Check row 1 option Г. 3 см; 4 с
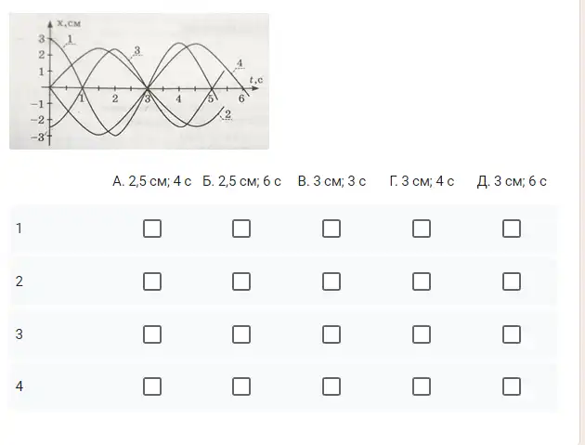 click(422, 229)
